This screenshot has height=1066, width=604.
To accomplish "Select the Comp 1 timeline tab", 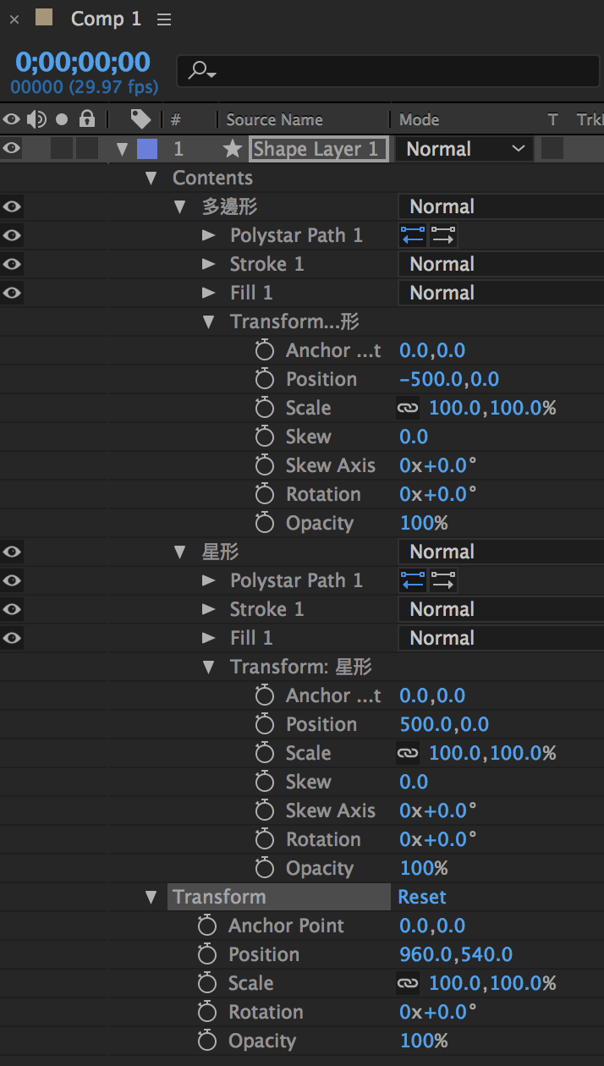I will click(x=106, y=19).
